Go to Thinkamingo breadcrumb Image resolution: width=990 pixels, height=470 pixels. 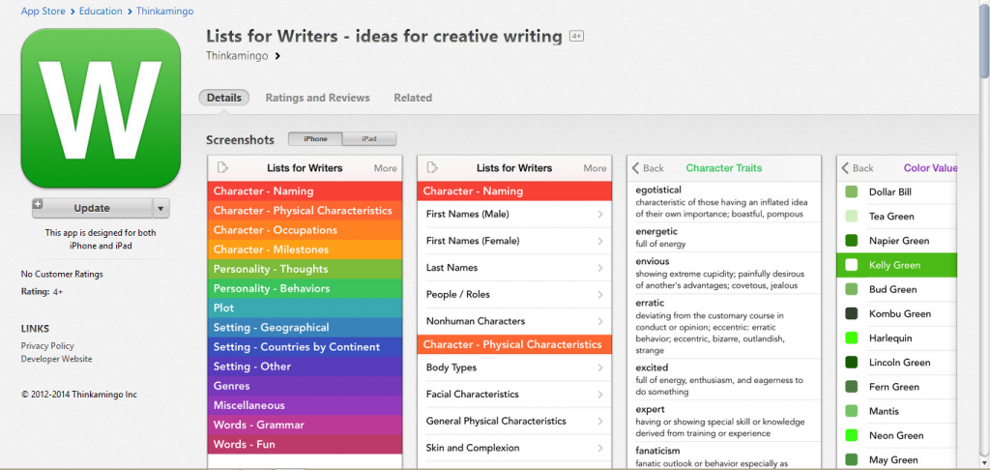click(x=164, y=12)
